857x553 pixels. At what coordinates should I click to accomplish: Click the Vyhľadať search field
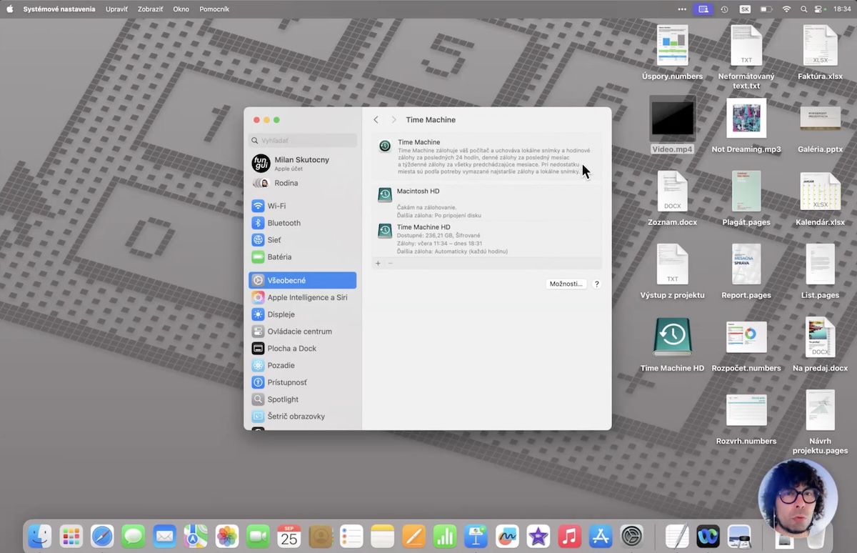[303, 141]
